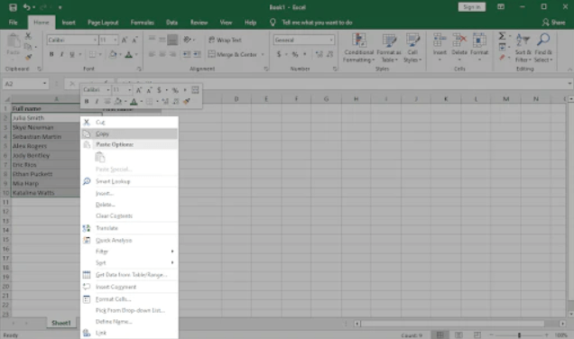Toggle Wrap Text in Alignment group

coord(225,40)
